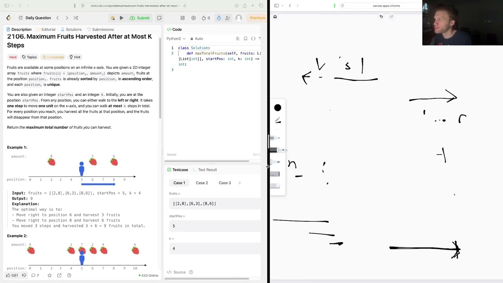Open the notes icon next to Submit

[x=159, y=18]
